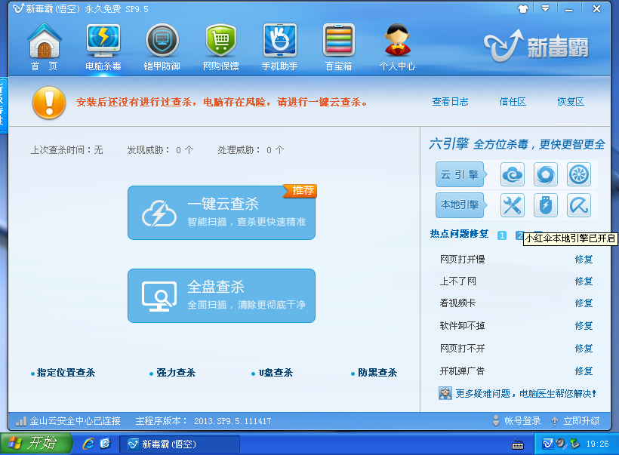619x455 pixels.
Task: Click the skin changer shirt icon
Action: coord(523,9)
